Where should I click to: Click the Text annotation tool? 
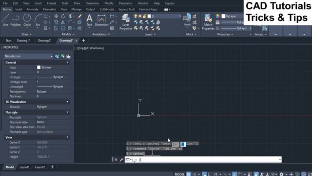coord(89,20)
